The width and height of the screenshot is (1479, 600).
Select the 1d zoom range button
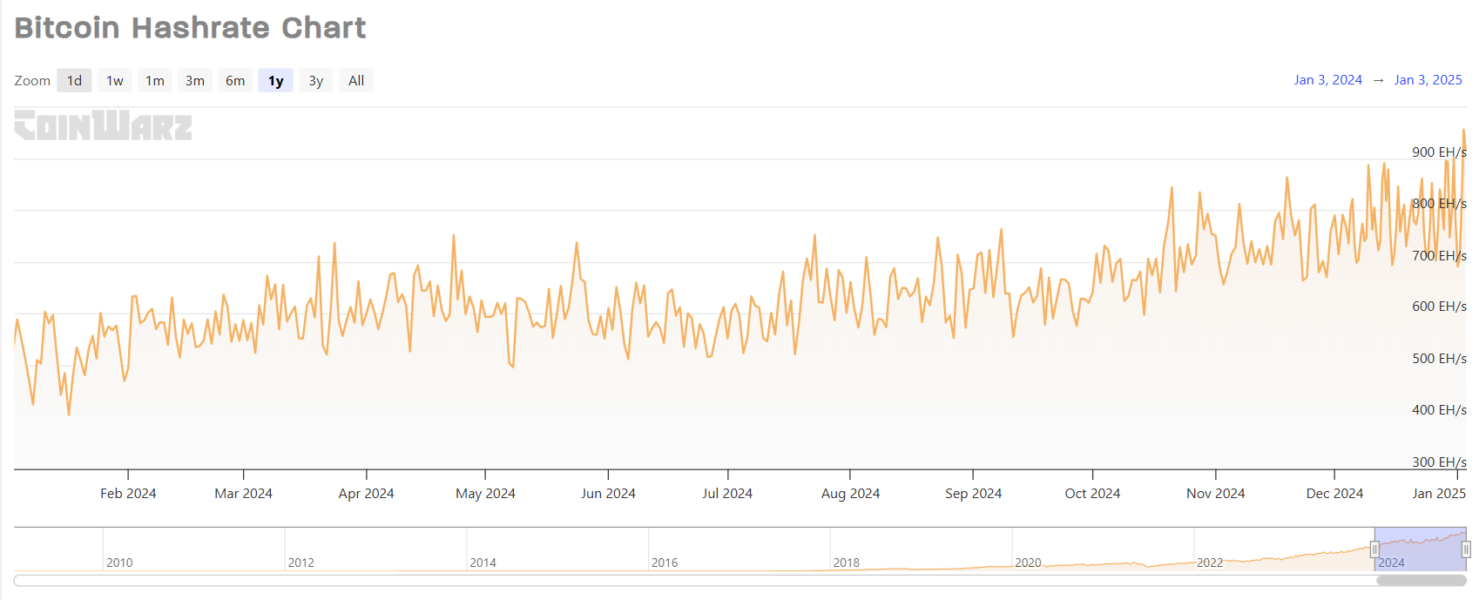point(75,81)
